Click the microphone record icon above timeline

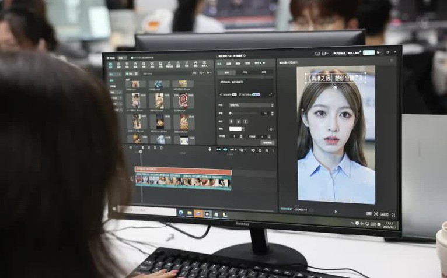[210, 149]
